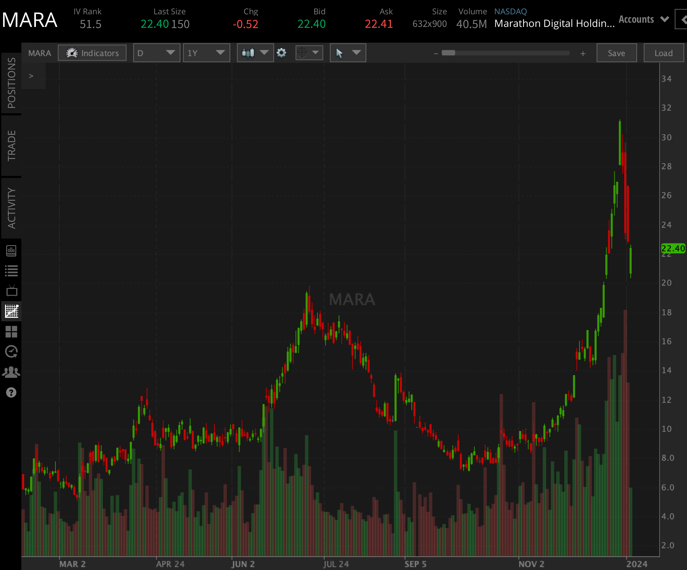Expand the chart legend with the arrow
The image size is (687, 570).
pos(31,75)
